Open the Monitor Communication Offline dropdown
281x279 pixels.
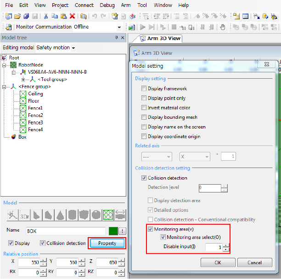coord(120,27)
